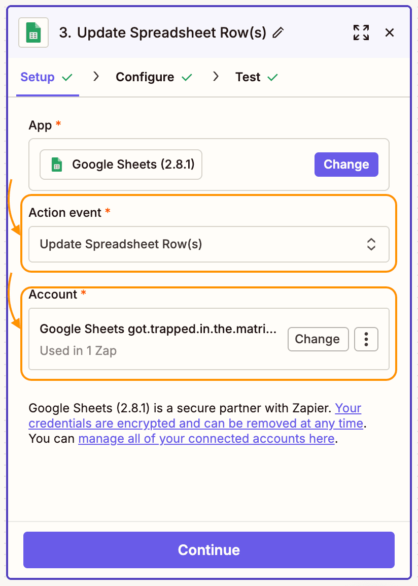Viewport: 418px width, 586px height.
Task: Open the manage all connected accounts link
Action: 206,438
